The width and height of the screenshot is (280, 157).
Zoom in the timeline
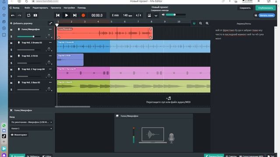(207, 23)
